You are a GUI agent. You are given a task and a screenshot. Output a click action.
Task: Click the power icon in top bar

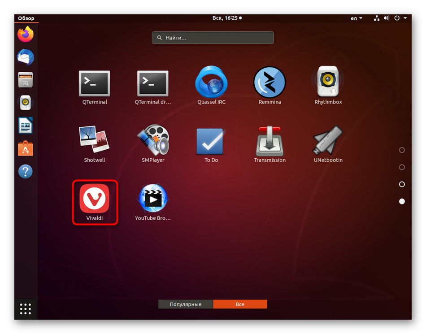(397, 18)
